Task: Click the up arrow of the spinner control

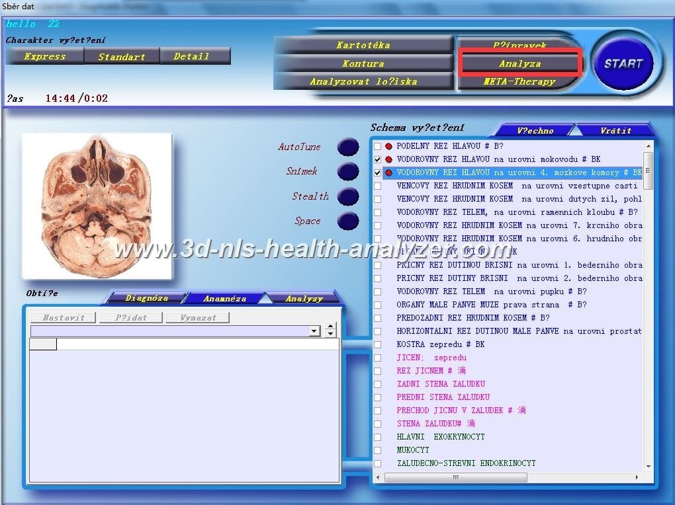Action: click(330, 327)
